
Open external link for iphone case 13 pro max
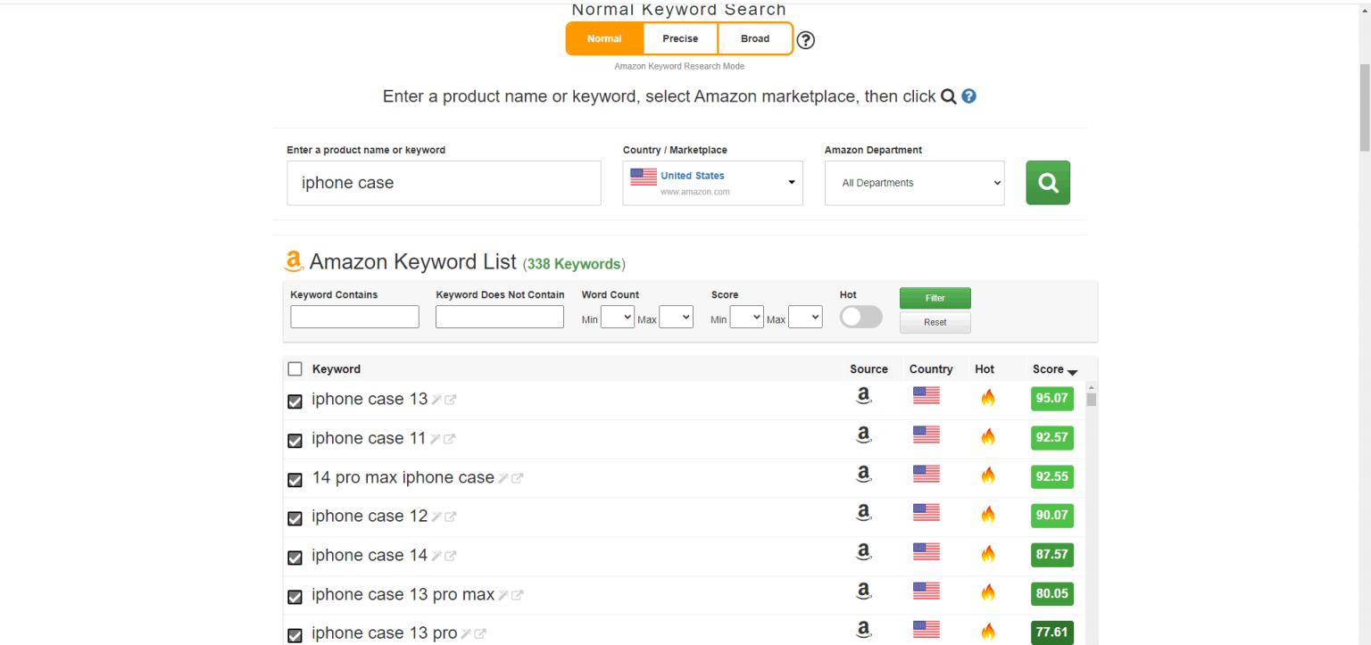[x=518, y=595]
